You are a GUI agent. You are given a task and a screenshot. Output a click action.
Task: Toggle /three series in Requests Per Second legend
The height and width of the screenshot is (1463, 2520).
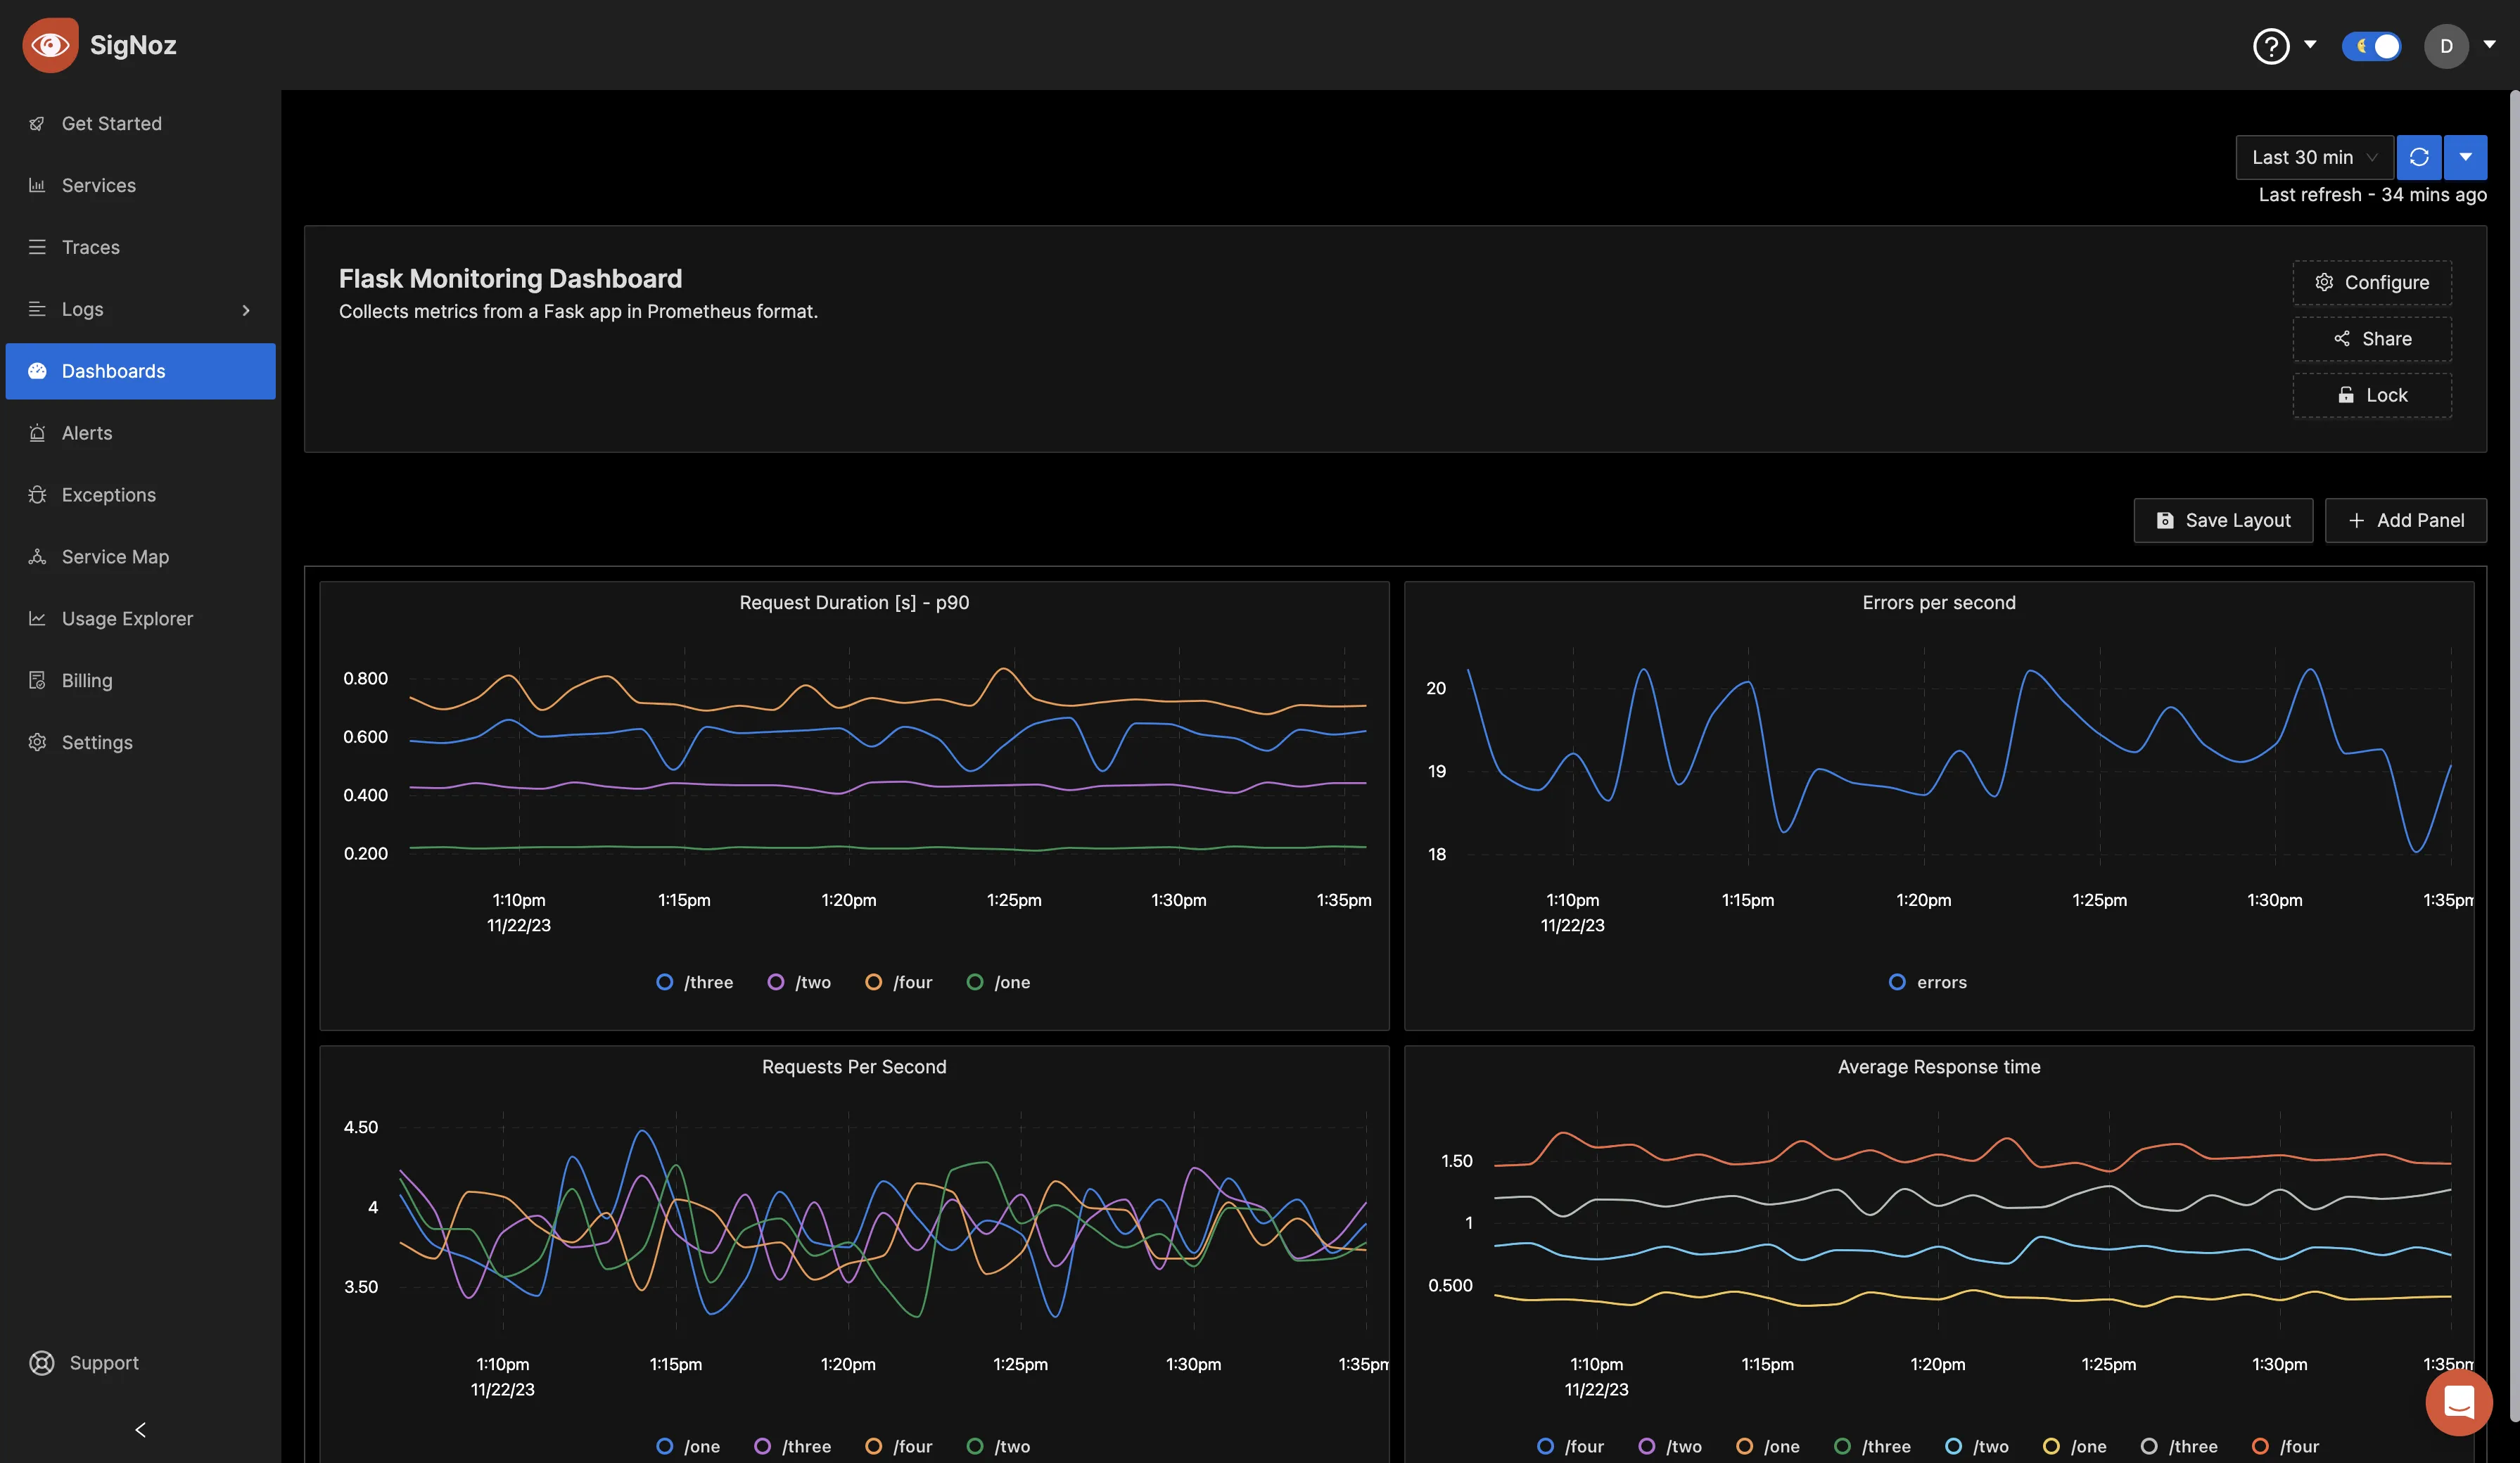[x=793, y=1446]
